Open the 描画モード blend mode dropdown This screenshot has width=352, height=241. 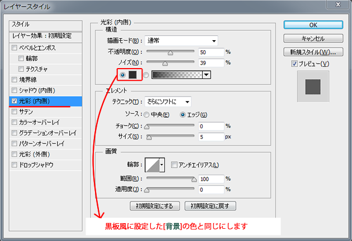tap(180, 40)
